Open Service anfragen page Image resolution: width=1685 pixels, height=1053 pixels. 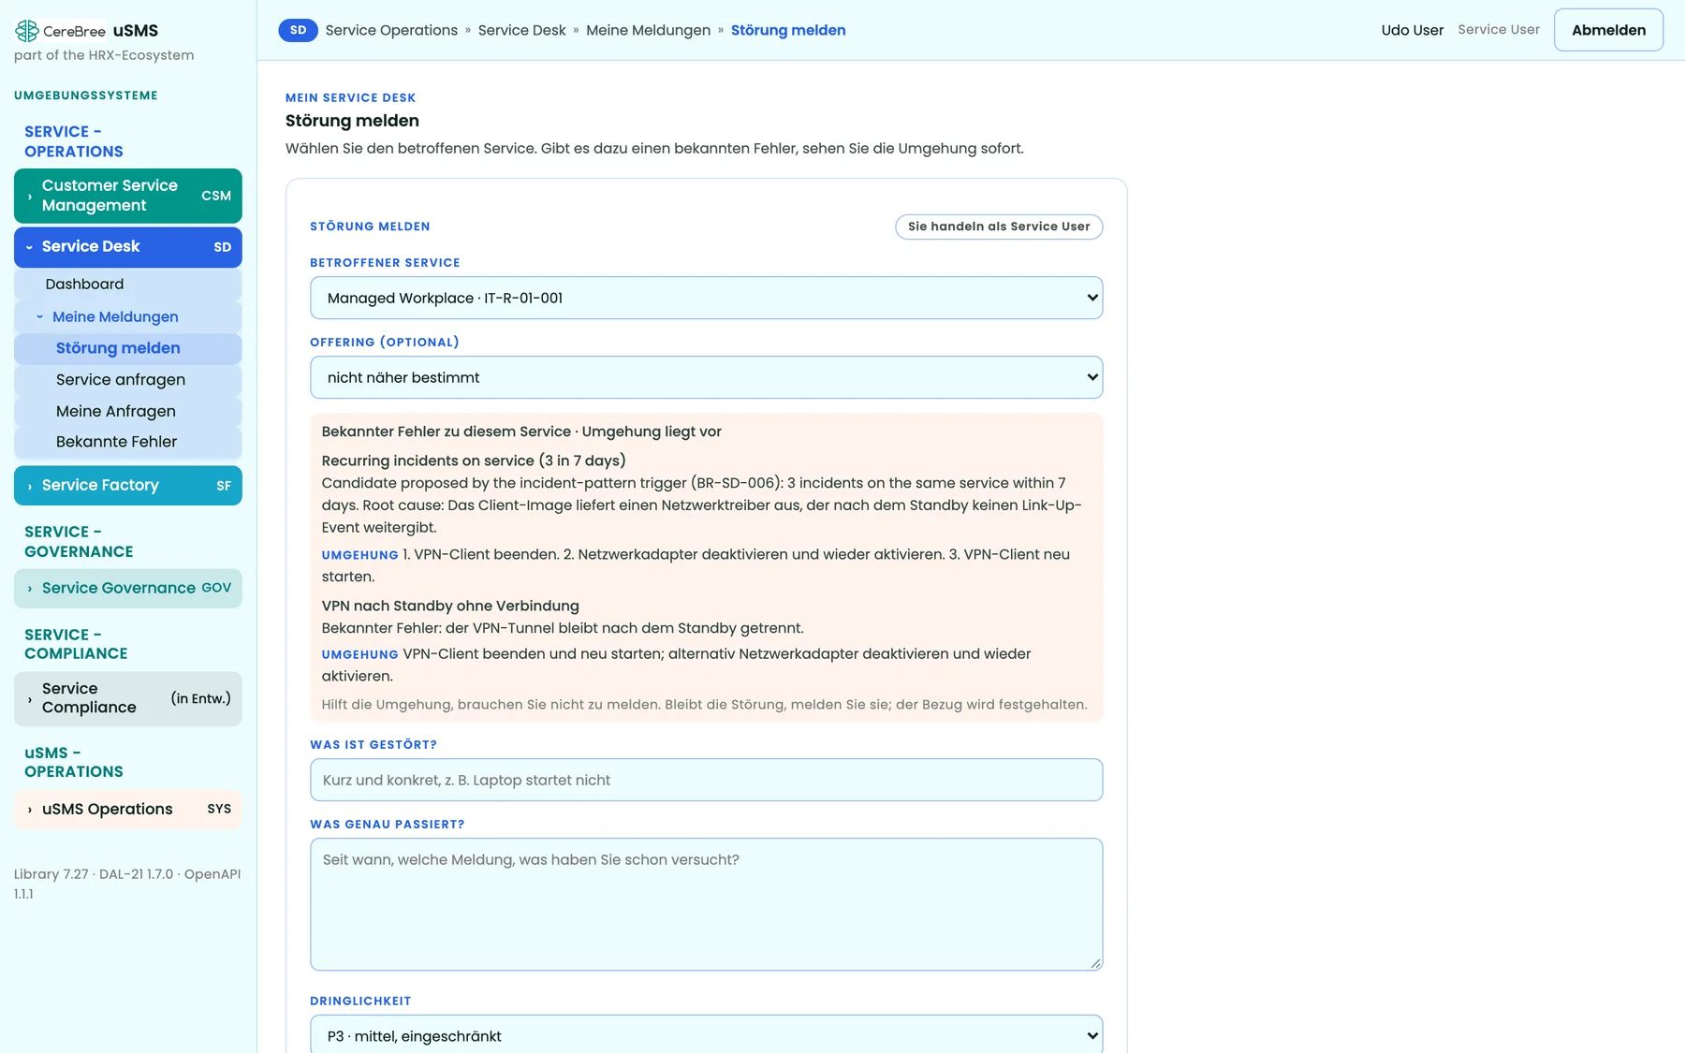(x=128, y=380)
